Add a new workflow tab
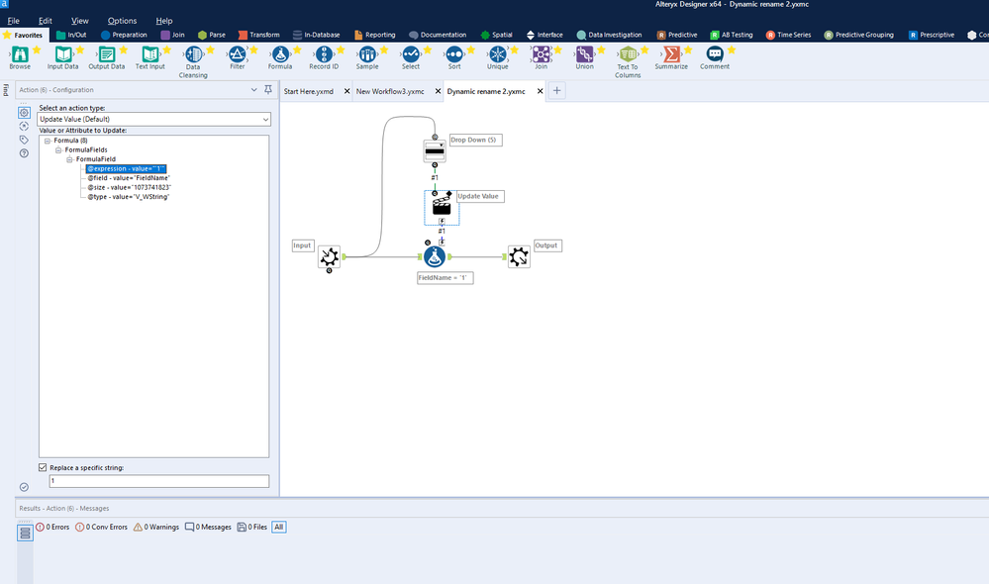 (557, 91)
